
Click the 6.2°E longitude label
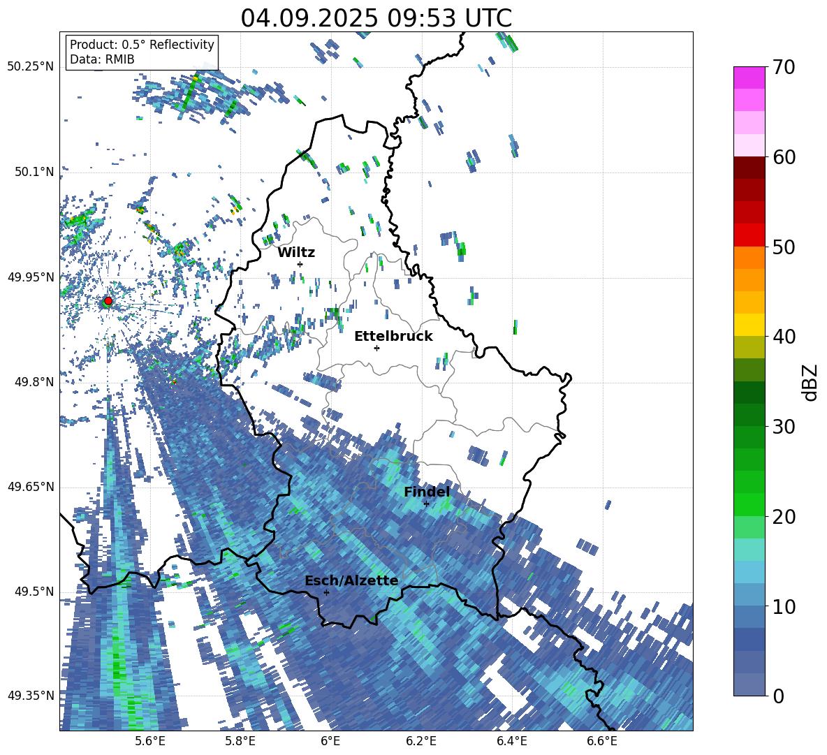[x=421, y=742]
